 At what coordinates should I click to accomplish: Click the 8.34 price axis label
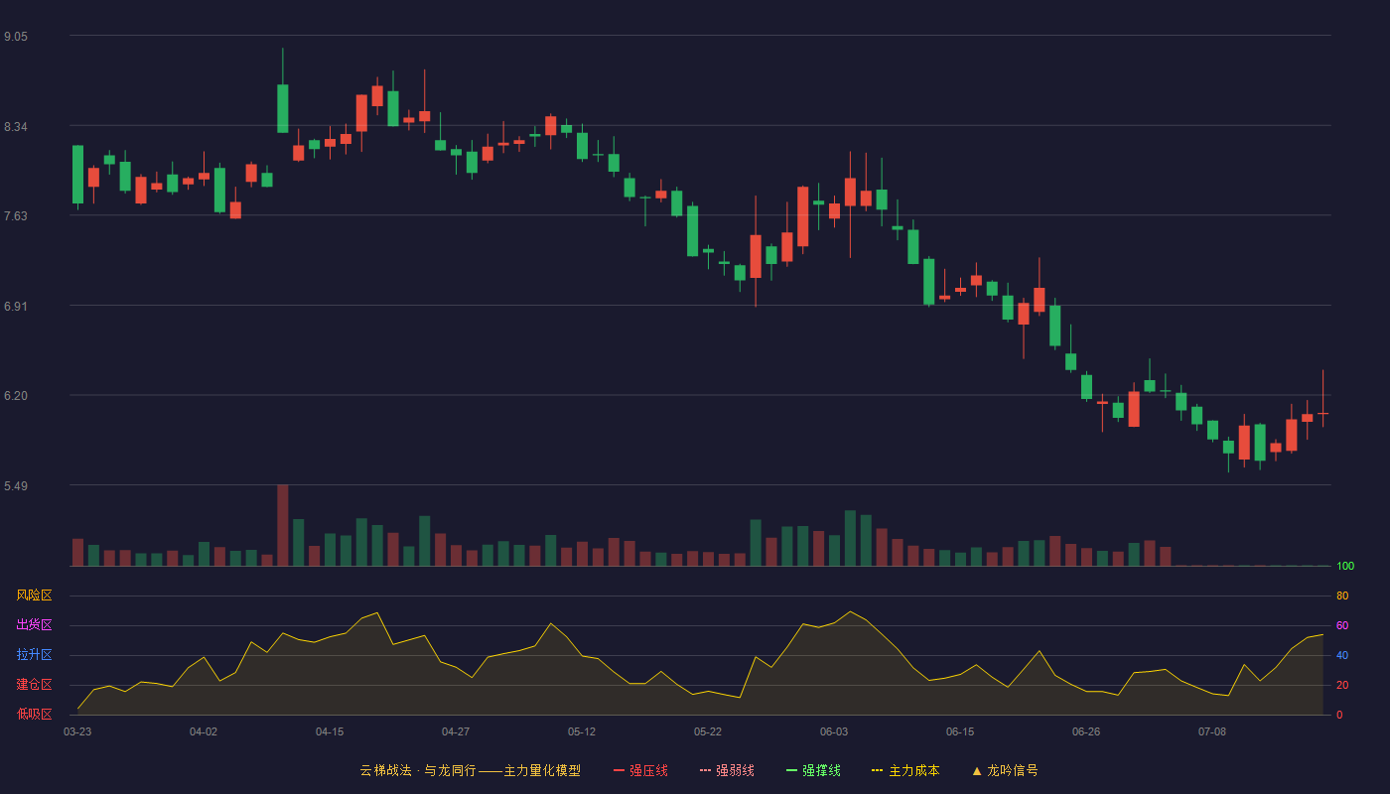coord(16,127)
